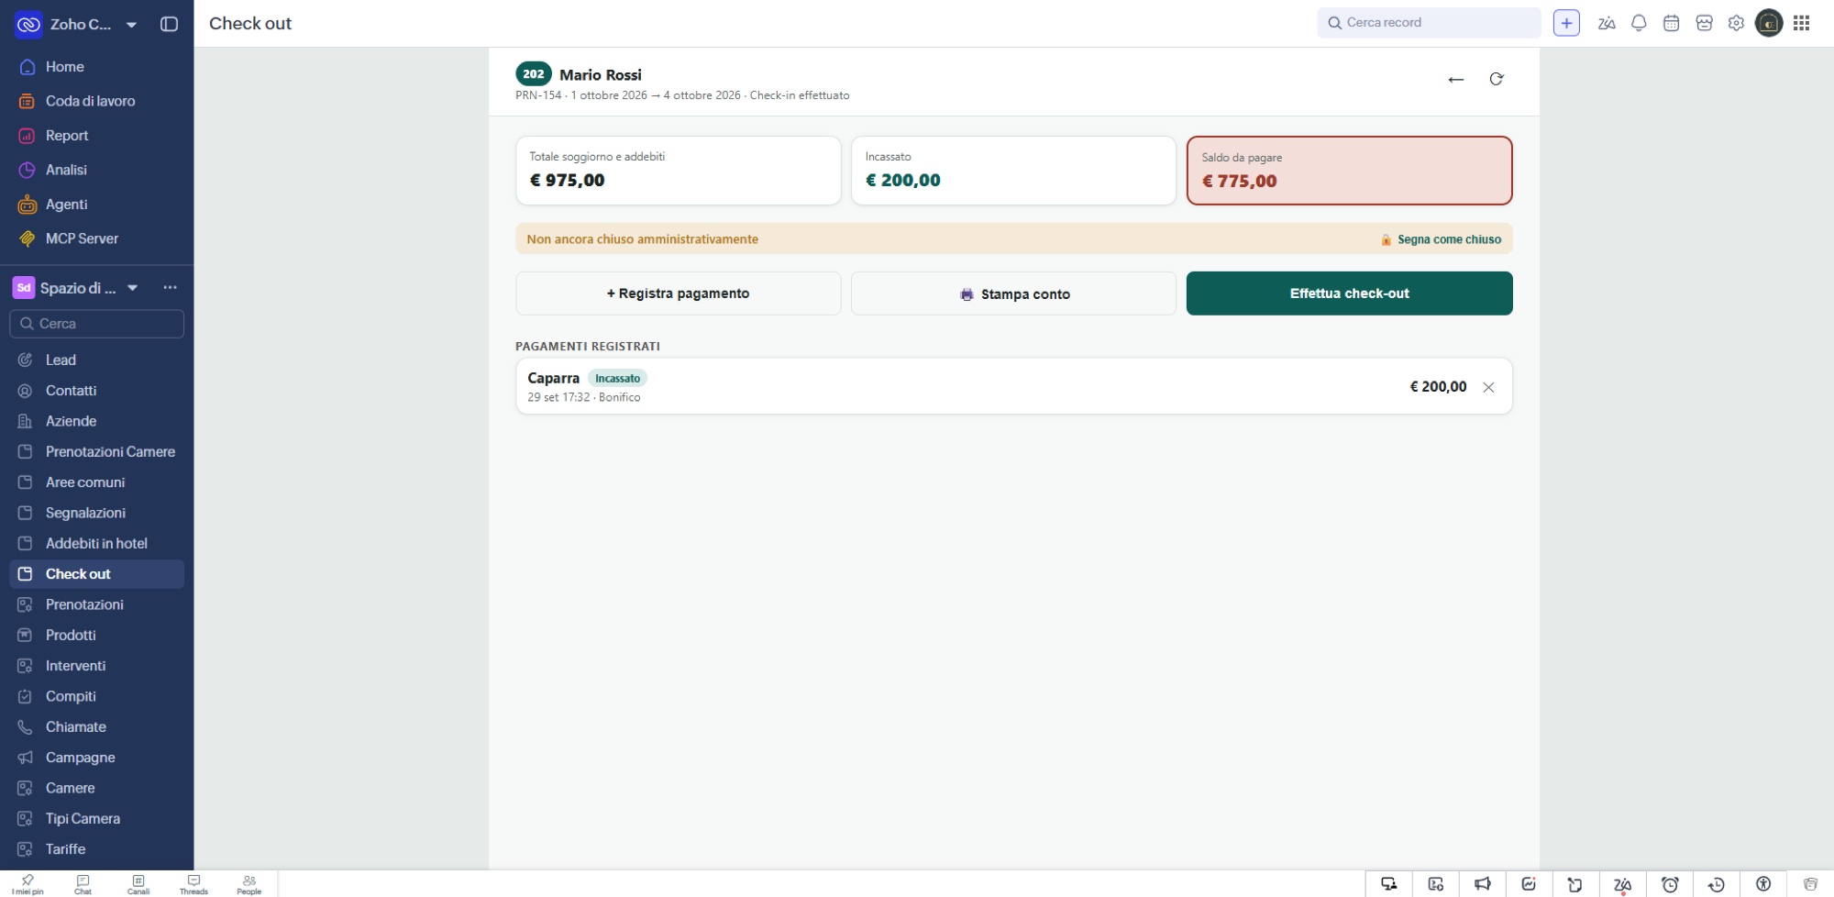Image resolution: width=1834 pixels, height=897 pixels.
Task: Open the settings gear icon
Action: 1736,24
